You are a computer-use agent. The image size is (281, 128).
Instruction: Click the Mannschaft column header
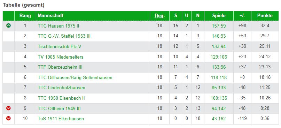click(50, 15)
